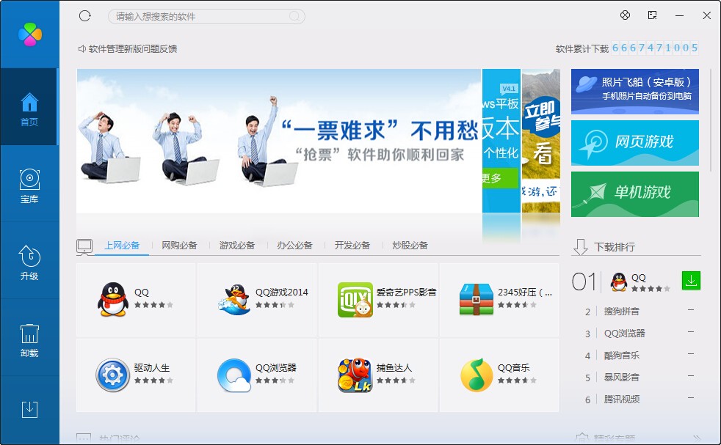Image resolution: width=721 pixels, height=445 pixels.
Task: Switch to the 网购必备 tab
Action: [x=179, y=246]
